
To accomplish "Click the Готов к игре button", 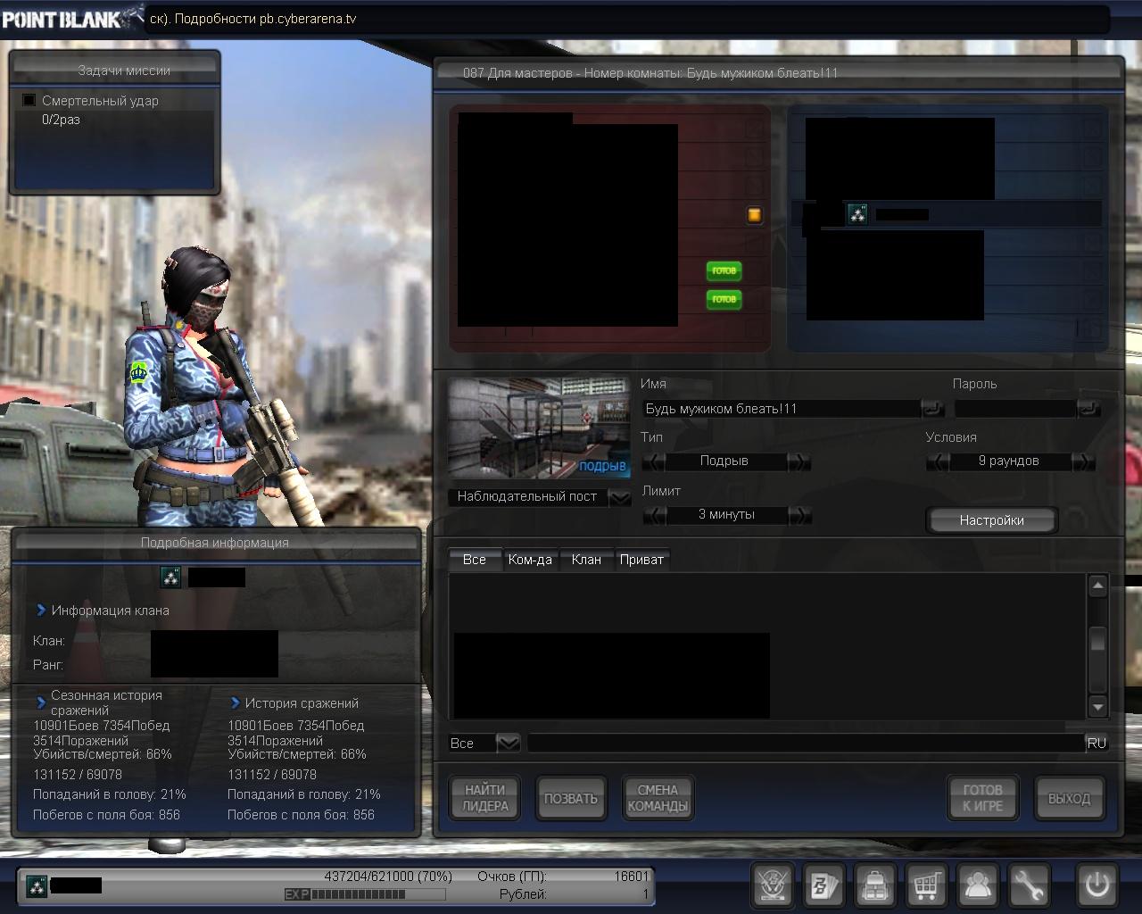I will [x=982, y=797].
